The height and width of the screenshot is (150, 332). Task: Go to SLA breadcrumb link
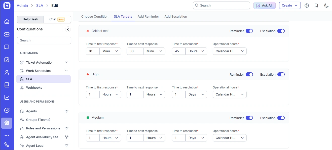pyautogui.click(x=40, y=6)
